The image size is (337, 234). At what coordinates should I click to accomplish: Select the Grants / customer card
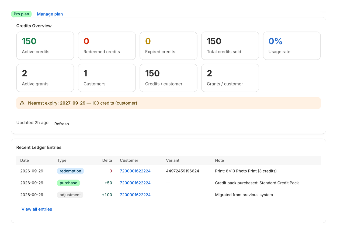230,78
